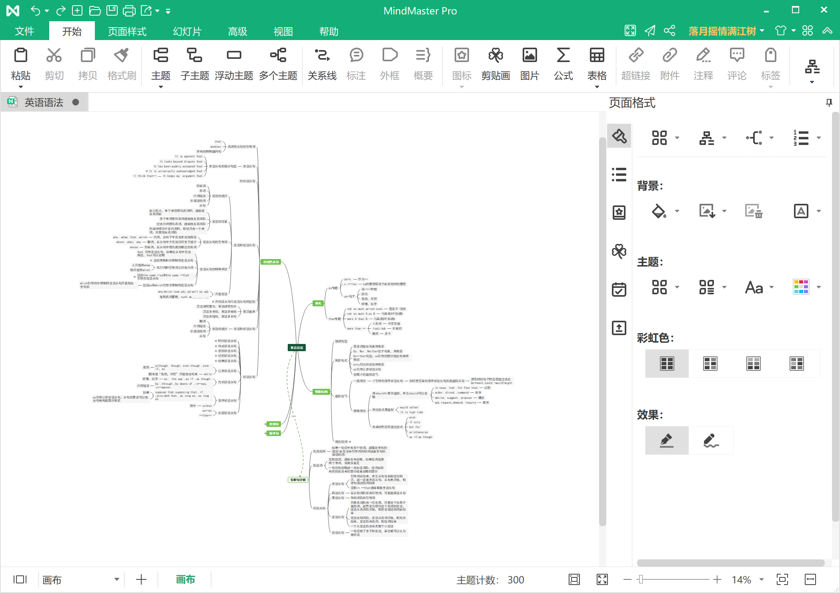Viewport: 840px width, 593px height.
Task: Open the 幻灯片 ribbon tab
Action: [187, 31]
